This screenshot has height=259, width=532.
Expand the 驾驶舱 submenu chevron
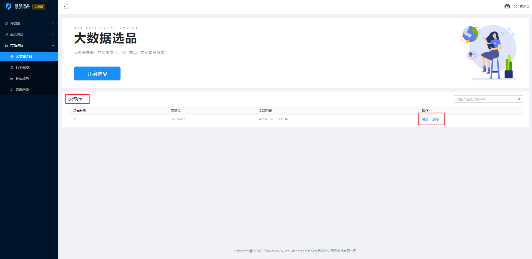pos(53,23)
